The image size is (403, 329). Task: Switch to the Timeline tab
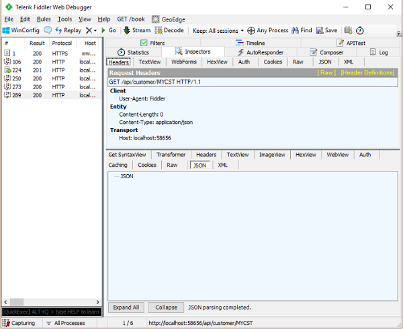(250, 43)
